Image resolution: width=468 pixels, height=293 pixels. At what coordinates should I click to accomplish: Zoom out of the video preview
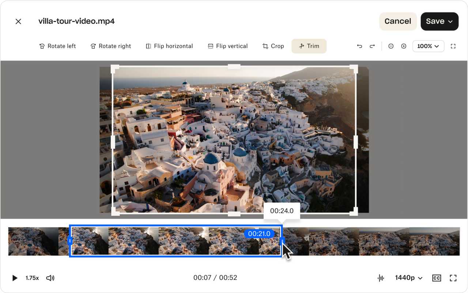click(391, 46)
